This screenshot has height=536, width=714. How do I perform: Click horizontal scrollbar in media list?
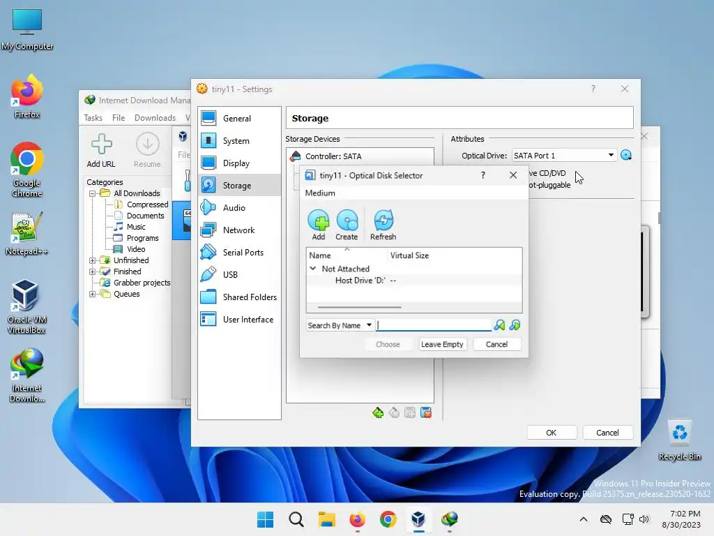coord(359,307)
